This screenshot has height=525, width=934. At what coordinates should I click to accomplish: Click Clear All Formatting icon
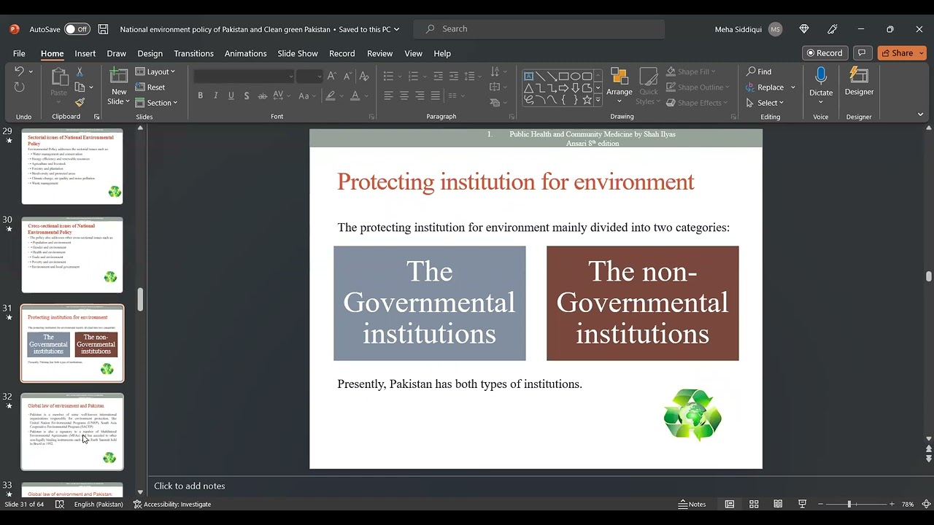364,76
